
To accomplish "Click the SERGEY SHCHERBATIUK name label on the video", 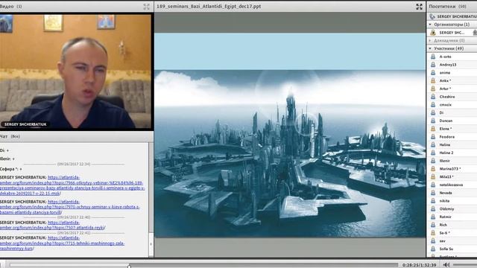I will [x=25, y=124].
